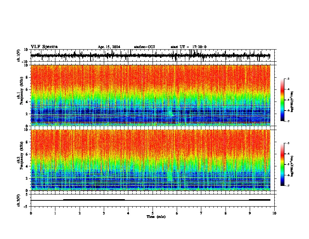Click the "-5" tick on ch.3(V) axis
The height and width of the screenshot is (239, 309).
point(27,207)
